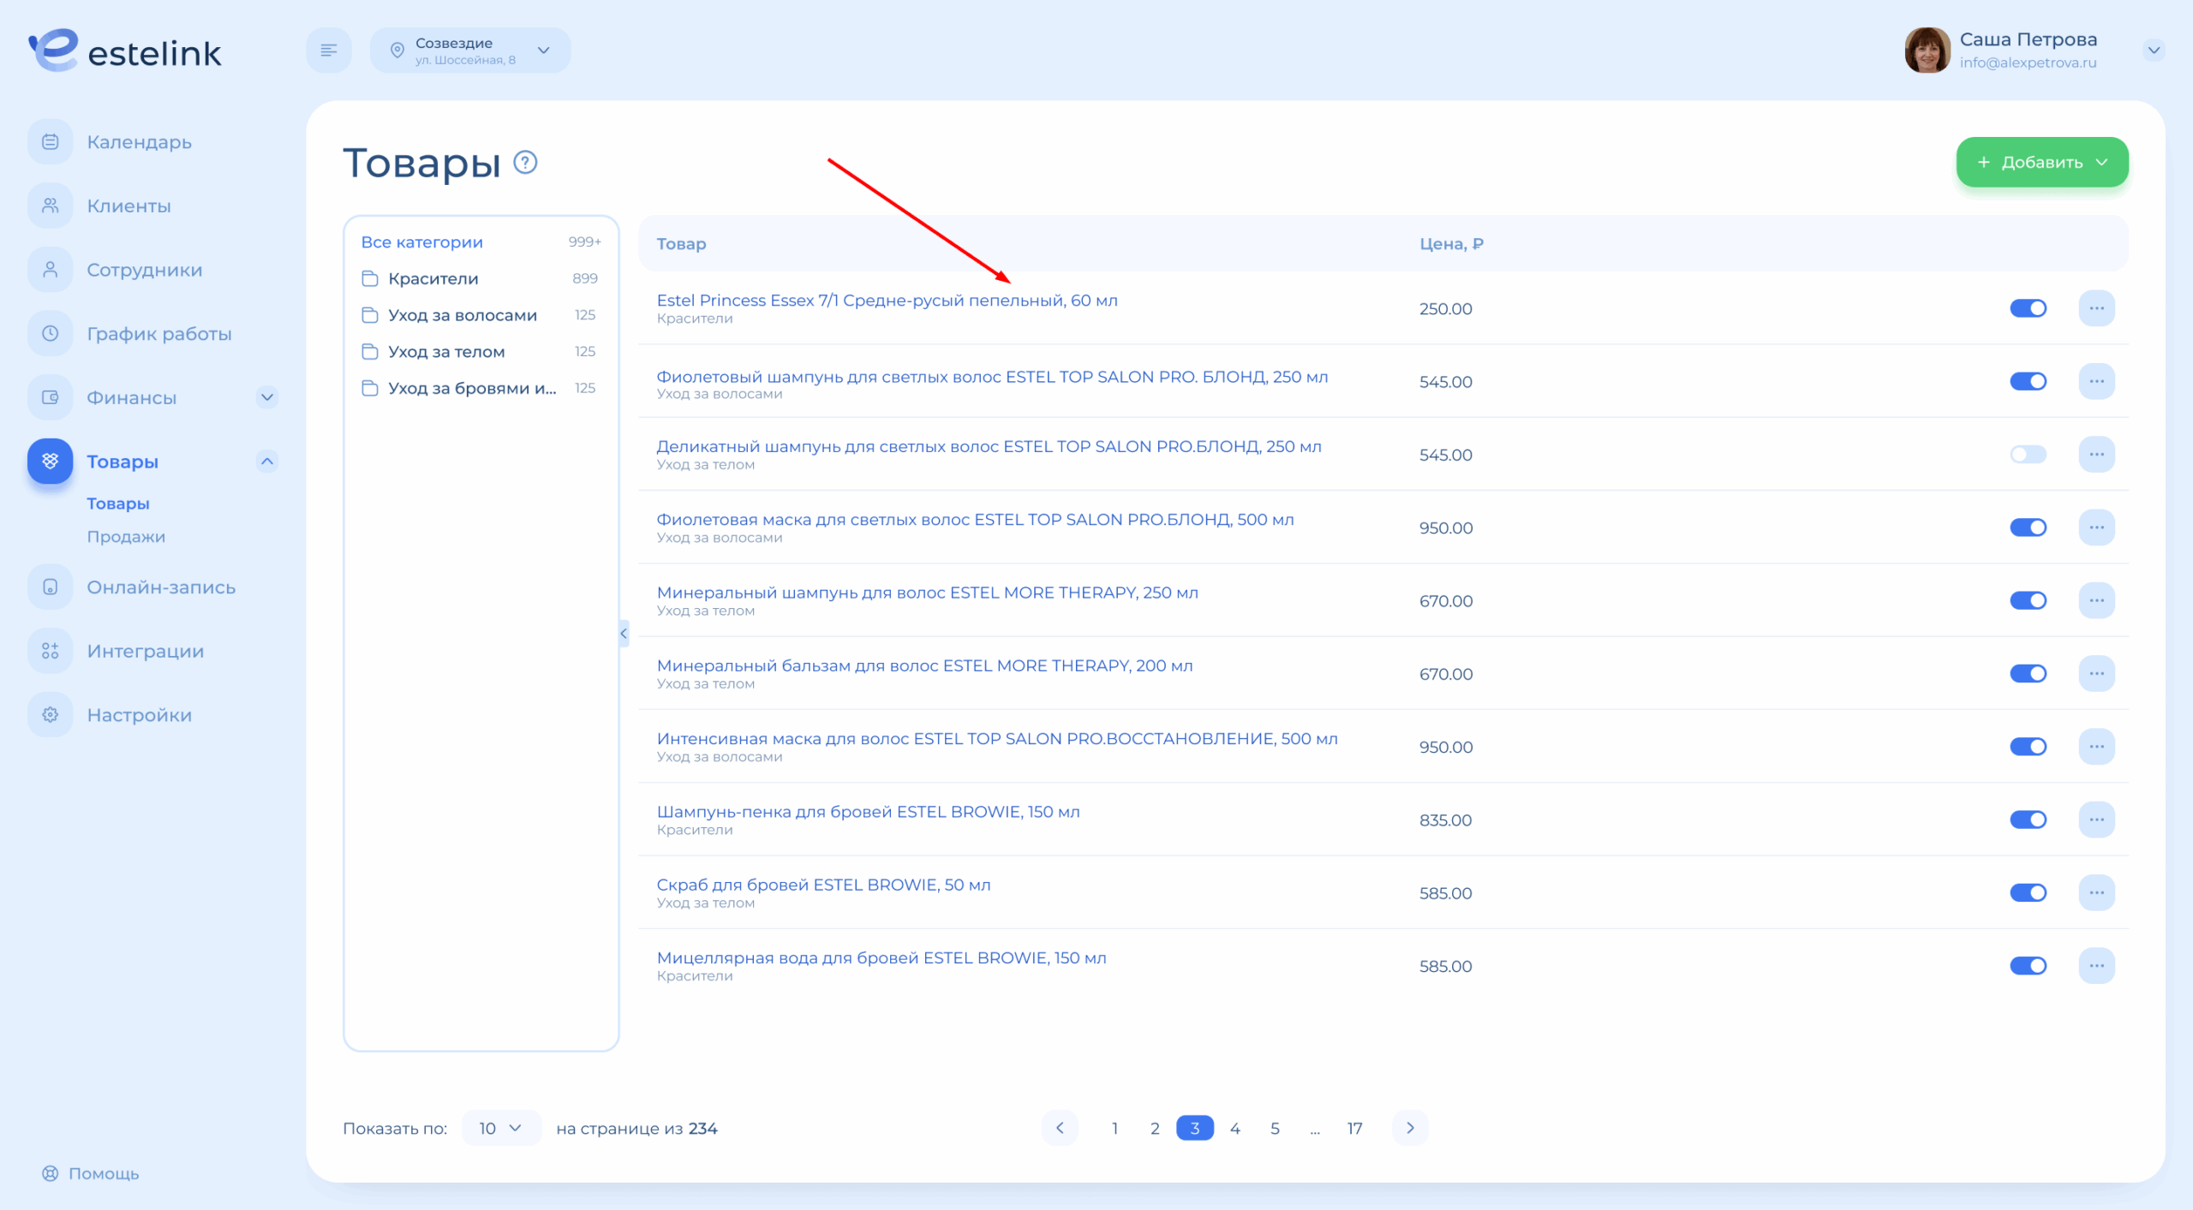Image resolution: width=2193 pixels, height=1210 pixels.
Task: Open pagination page 2
Action: (x=1155, y=1128)
